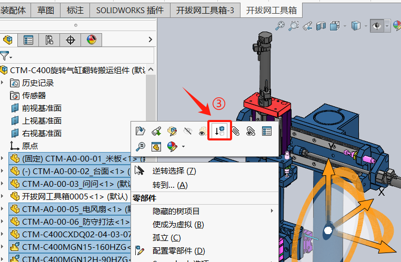401x262 pixels.
Task: Click Edit Appearance icon in view toolbar
Action: [397, 26]
